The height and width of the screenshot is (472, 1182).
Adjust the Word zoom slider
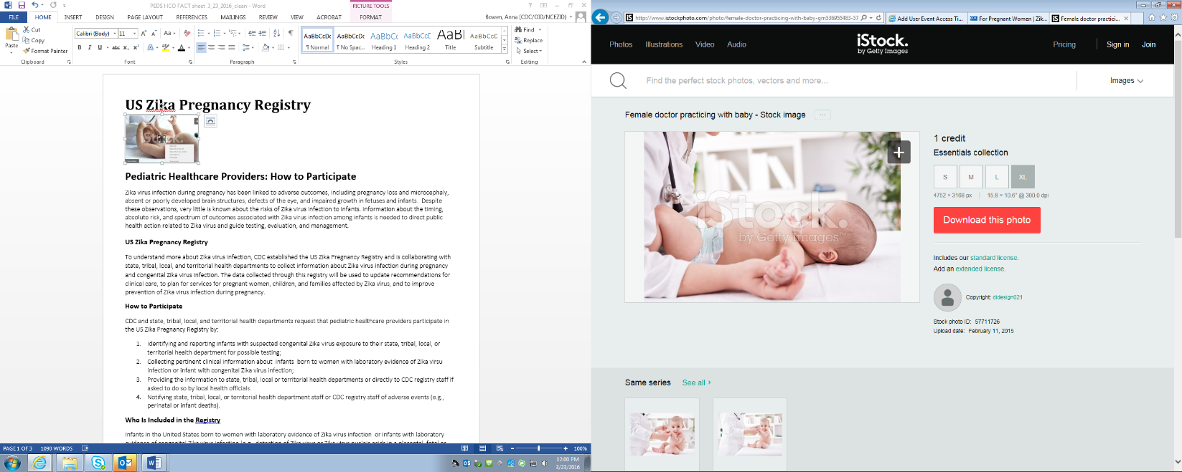point(539,448)
